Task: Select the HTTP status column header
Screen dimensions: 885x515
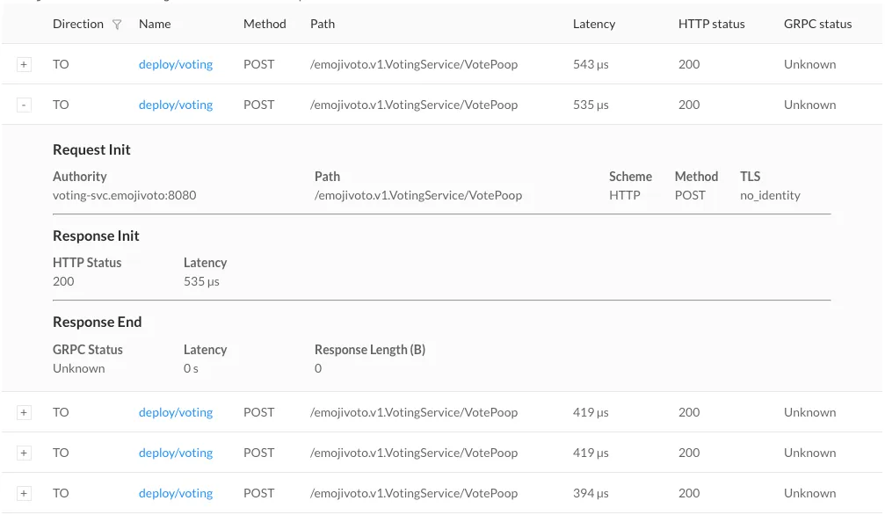Action: pyautogui.click(x=711, y=24)
